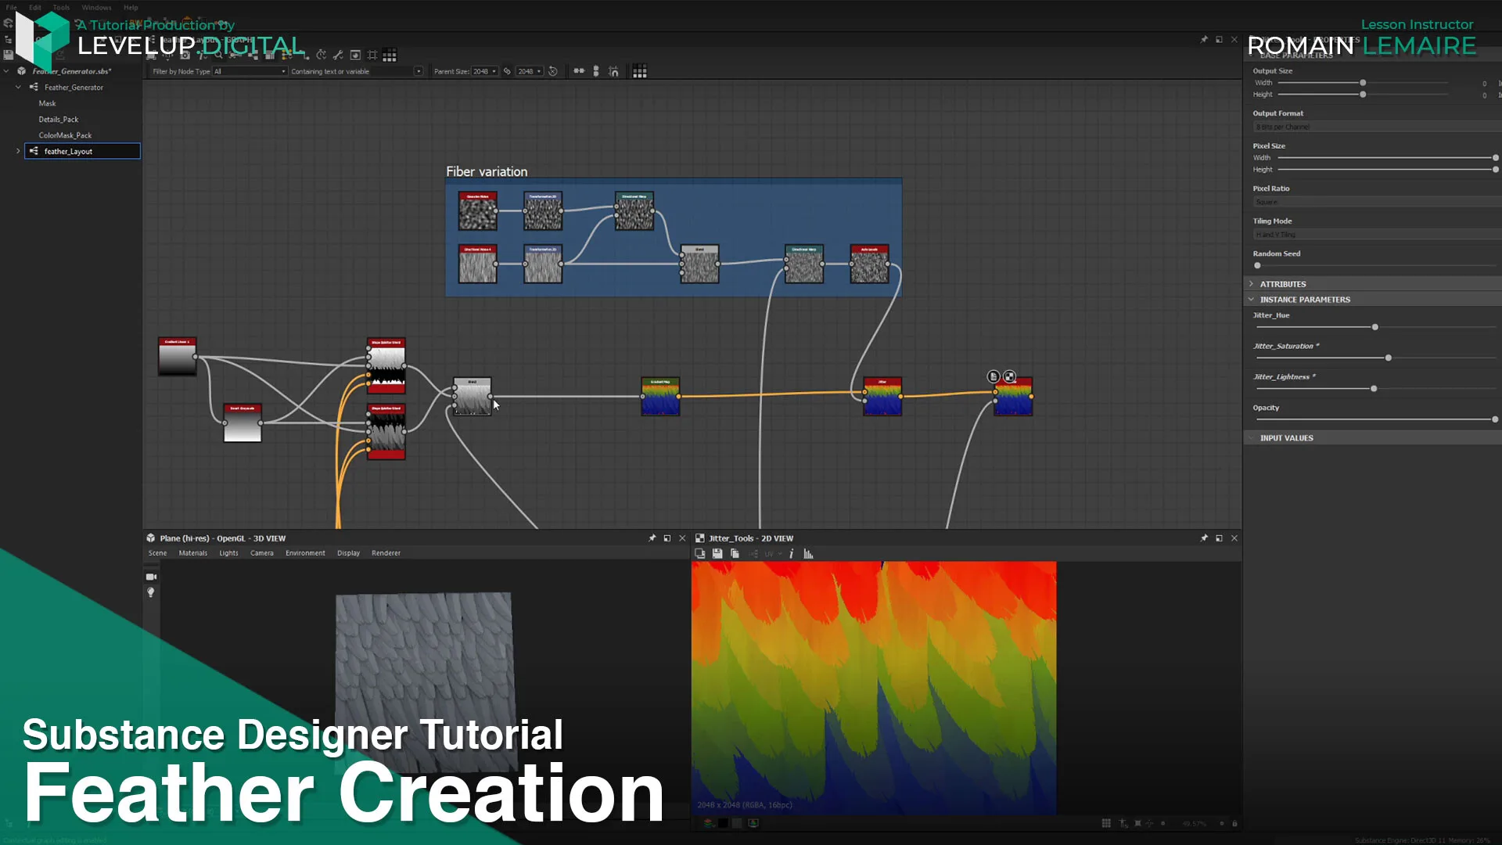Click channel layers icon in 2D view bottom bar
The image size is (1502, 845).
(x=708, y=823)
